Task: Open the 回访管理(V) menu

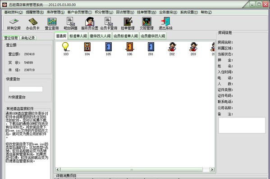Action: coord(125,12)
